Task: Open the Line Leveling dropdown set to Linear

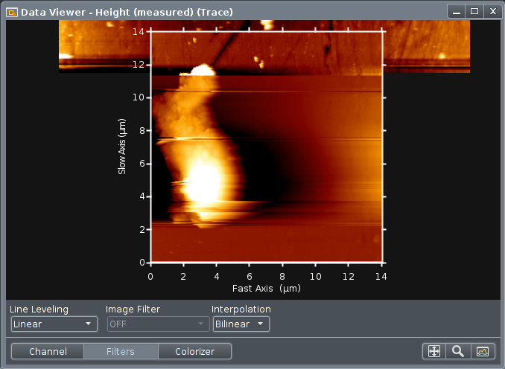Action: [54, 324]
